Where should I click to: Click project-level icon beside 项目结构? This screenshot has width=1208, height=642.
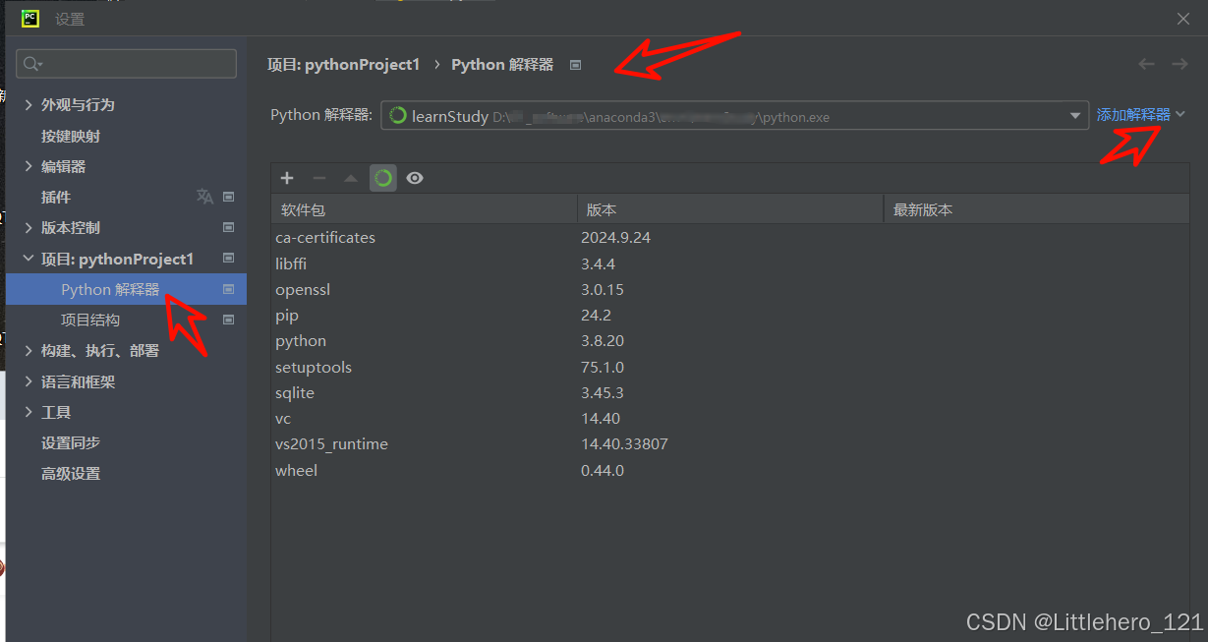click(x=229, y=320)
